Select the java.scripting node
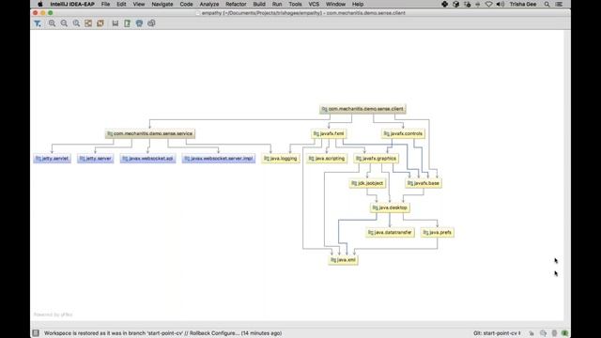The image size is (601, 338). click(x=327, y=159)
